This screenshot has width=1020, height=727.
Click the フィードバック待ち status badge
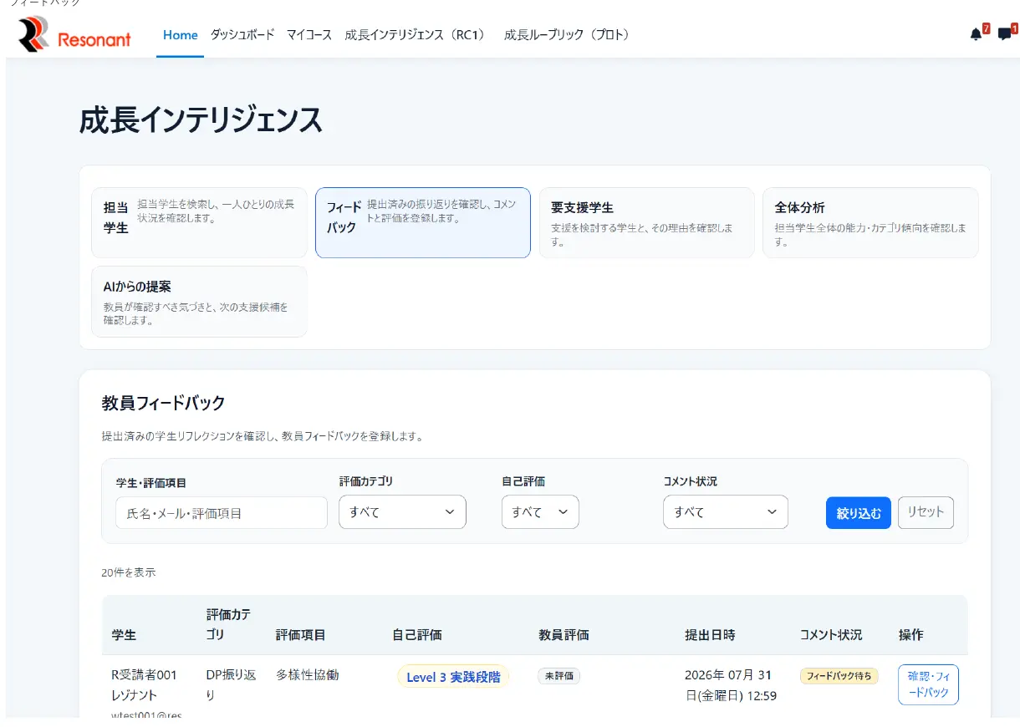tap(839, 676)
